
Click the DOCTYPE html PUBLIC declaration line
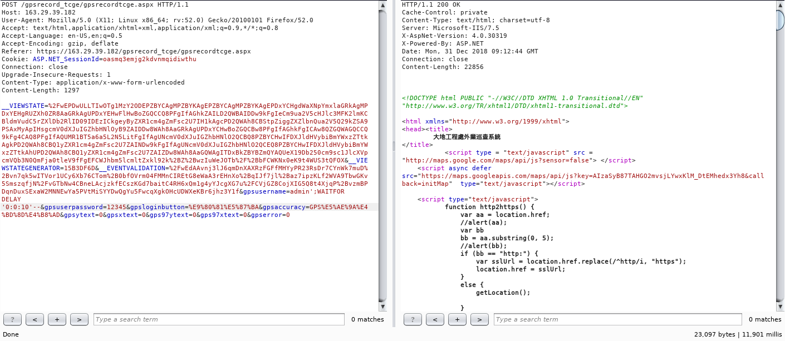522,98
